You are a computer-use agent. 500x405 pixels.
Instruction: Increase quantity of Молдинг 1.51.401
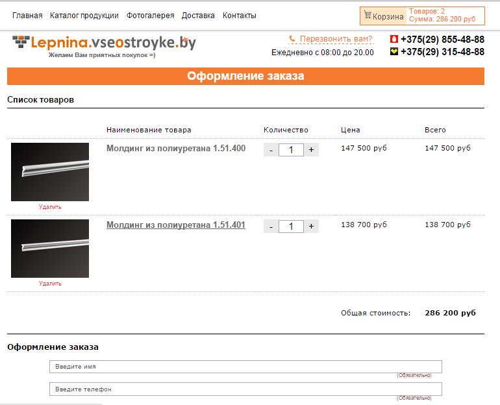point(312,227)
